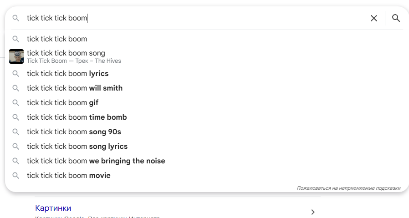The height and width of the screenshot is (218, 409).
Task: Click 'Пожаловаться на неприемлемые подсказки' link
Action: 348,188
